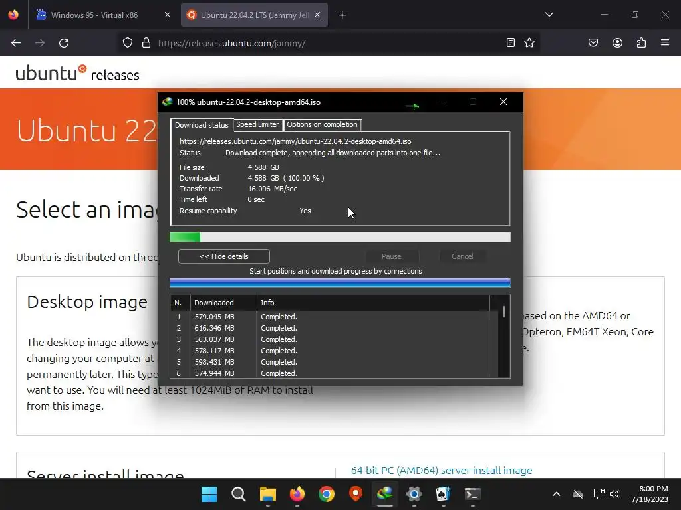Open the 64-bit PC (AMD64) server install image link
Image resolution: width=681 pixels, height=510 pixels.
(x=442, y=471)
